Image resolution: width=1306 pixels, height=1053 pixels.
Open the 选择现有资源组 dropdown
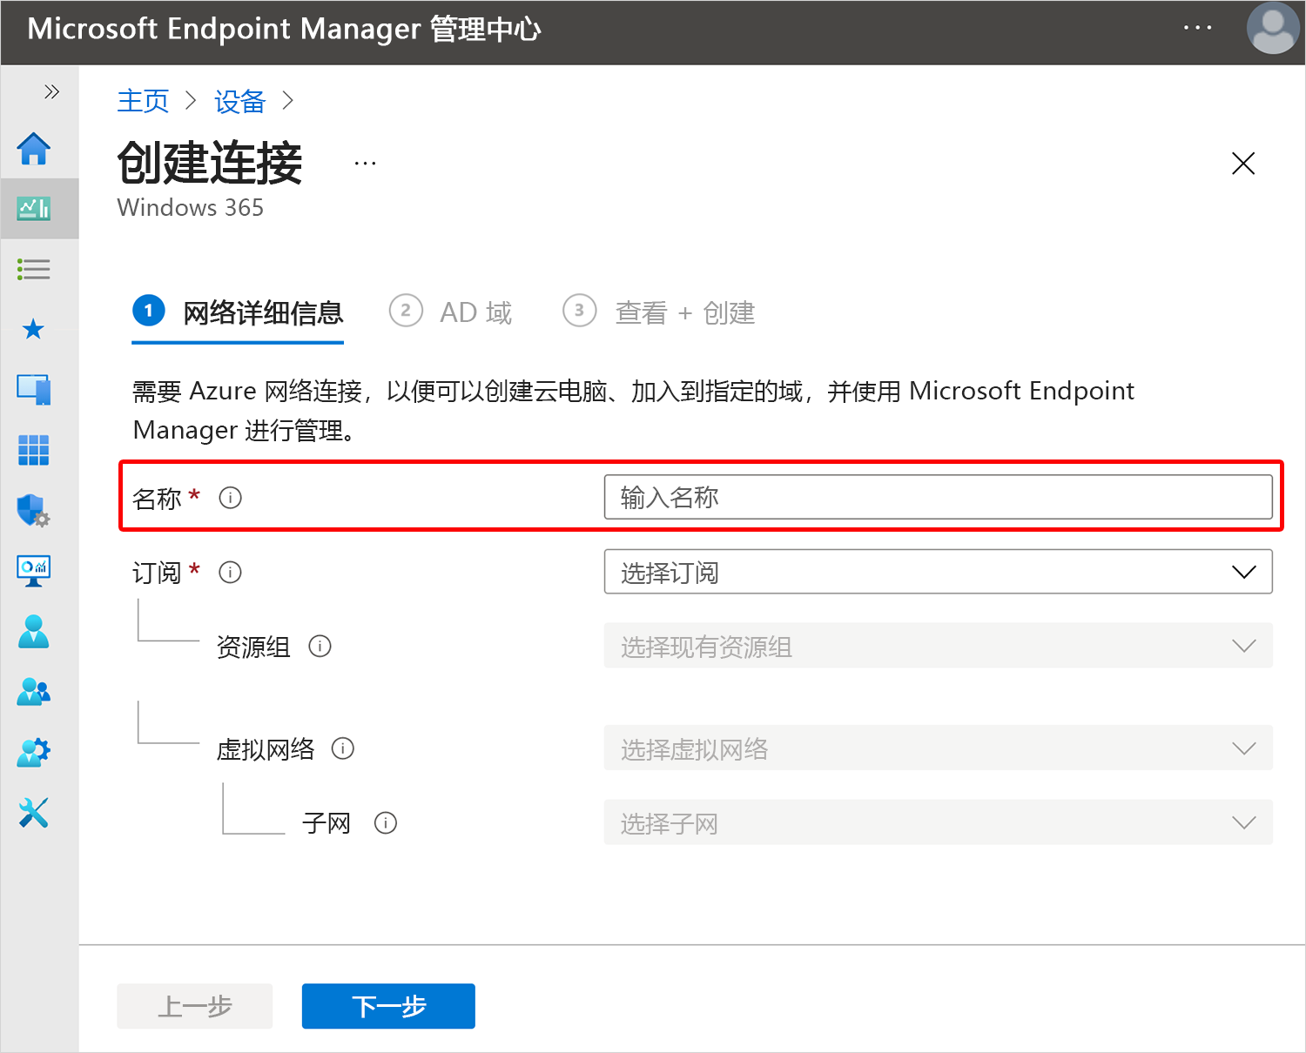pos(939,646)
